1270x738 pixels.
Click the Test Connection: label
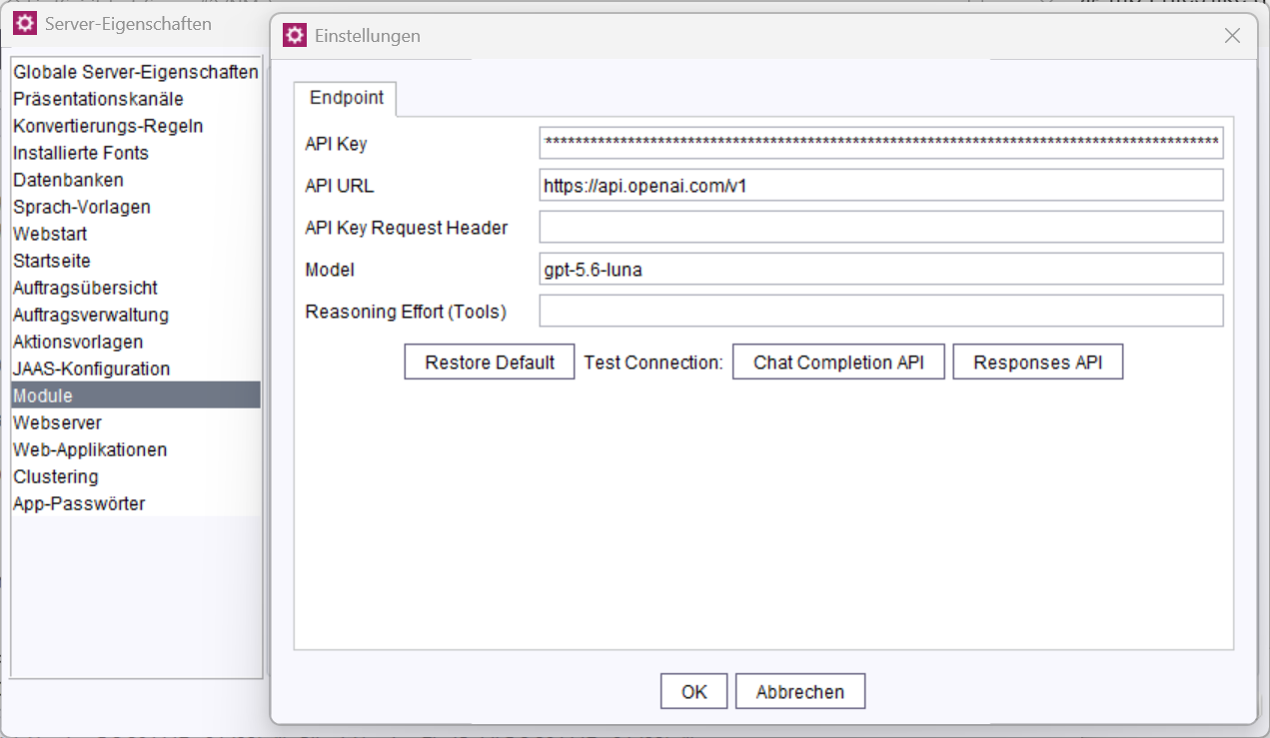click(x=653, y=363)
